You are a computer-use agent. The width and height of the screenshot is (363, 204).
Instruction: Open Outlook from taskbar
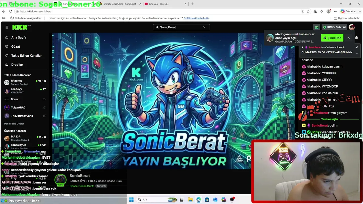(215, 199)
